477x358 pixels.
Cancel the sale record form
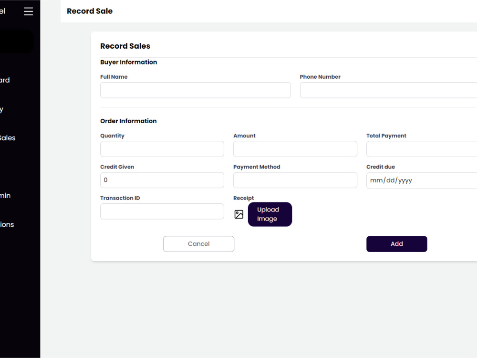tap(198, 244)
